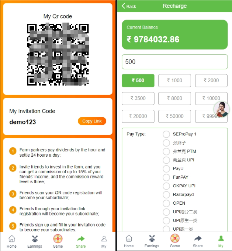The height and width of the screenshot is (251, 232).
Task: Click the Copy Link button
Action: pos(92,121)
